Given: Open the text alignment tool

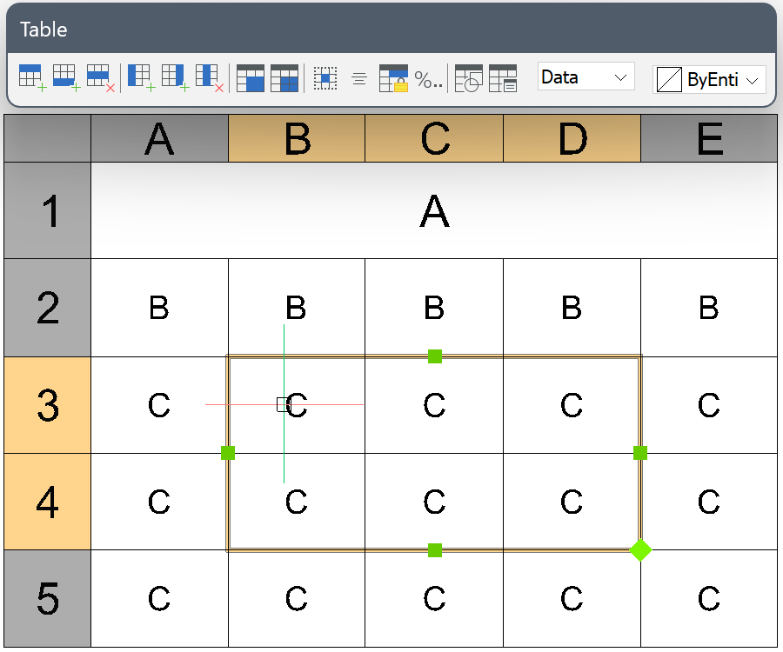Looking at the screenshot, I should [359, 78].
